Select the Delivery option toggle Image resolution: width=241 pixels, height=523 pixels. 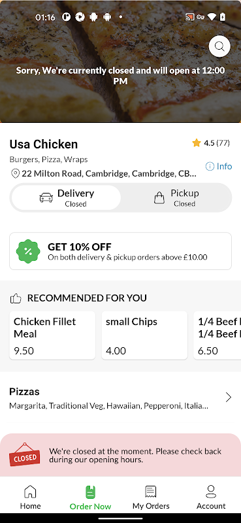tap(67, 197)
